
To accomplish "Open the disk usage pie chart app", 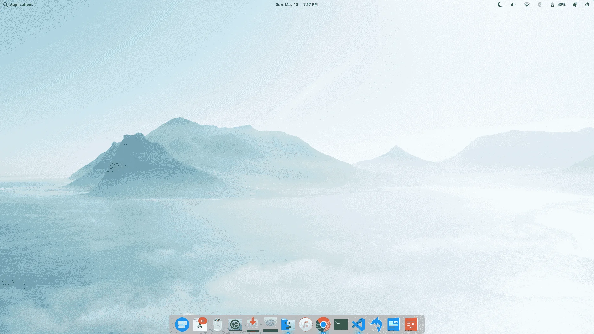I will tap(270, 324).
